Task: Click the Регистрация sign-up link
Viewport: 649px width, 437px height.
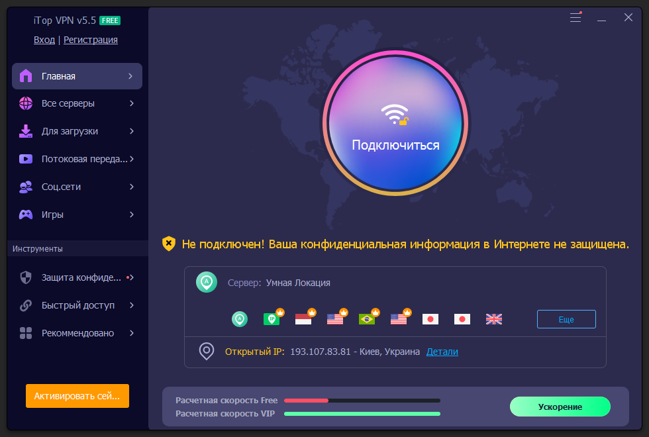Action: 90,40
